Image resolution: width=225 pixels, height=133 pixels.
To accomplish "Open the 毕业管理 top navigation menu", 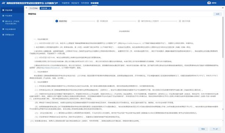I will click(95, 3).
